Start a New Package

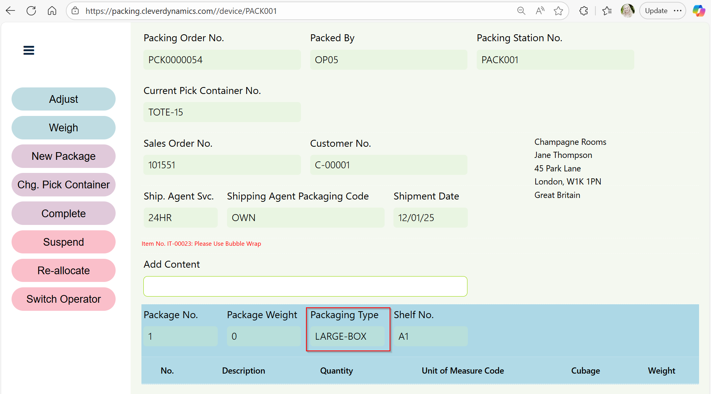(64, 156)
